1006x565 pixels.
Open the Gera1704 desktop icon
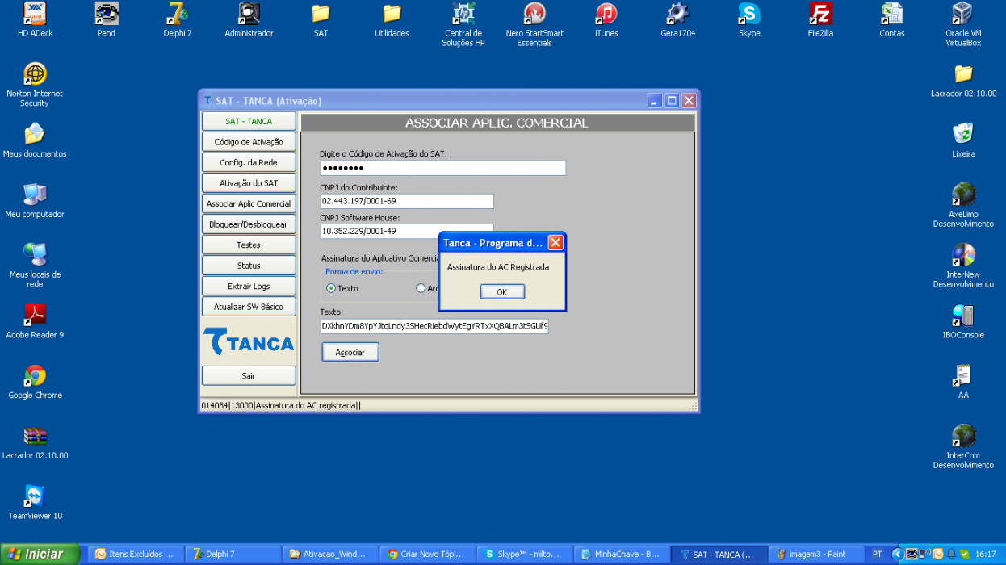click(x=677, y=14)
